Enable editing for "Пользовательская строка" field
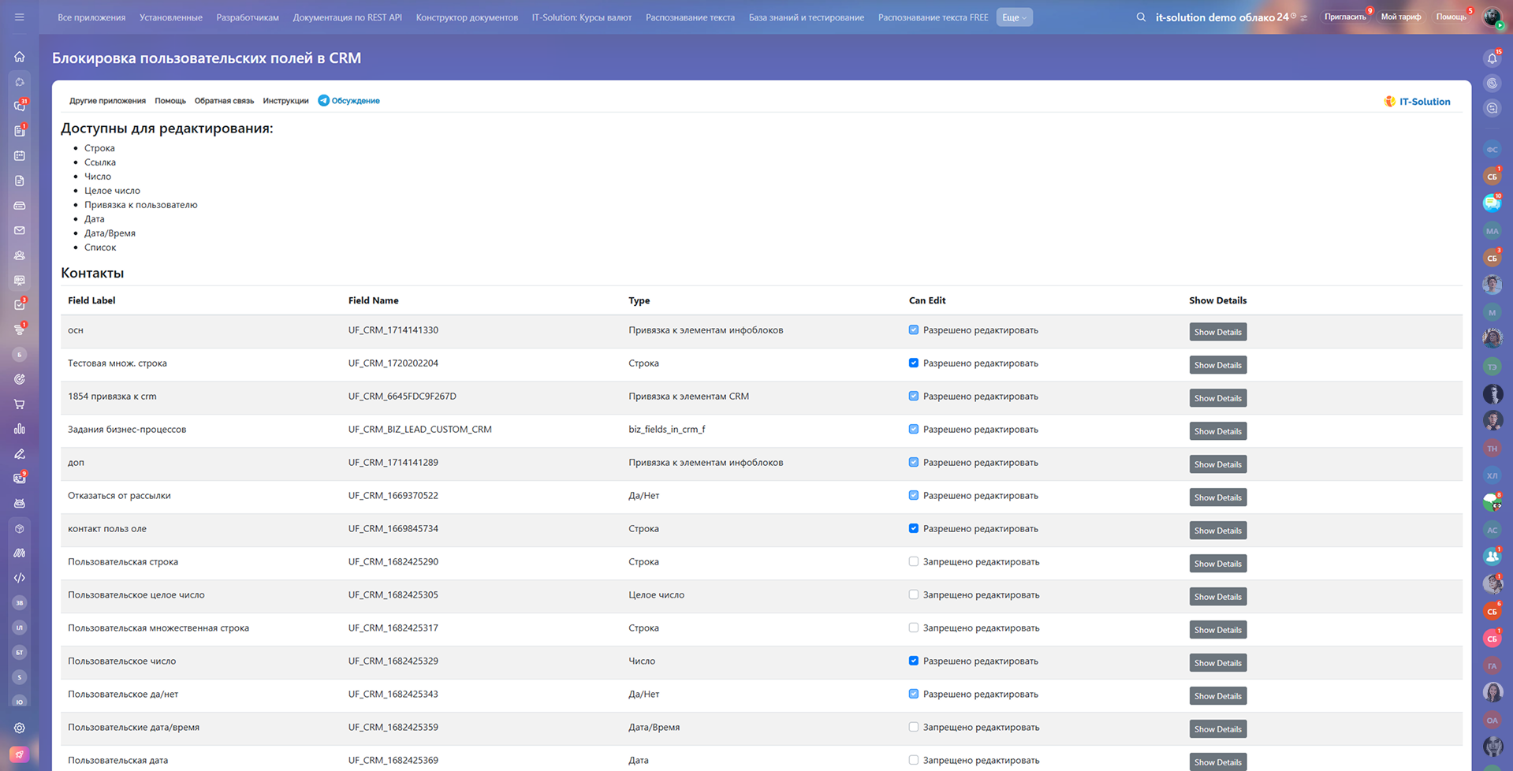 [913, 562]
